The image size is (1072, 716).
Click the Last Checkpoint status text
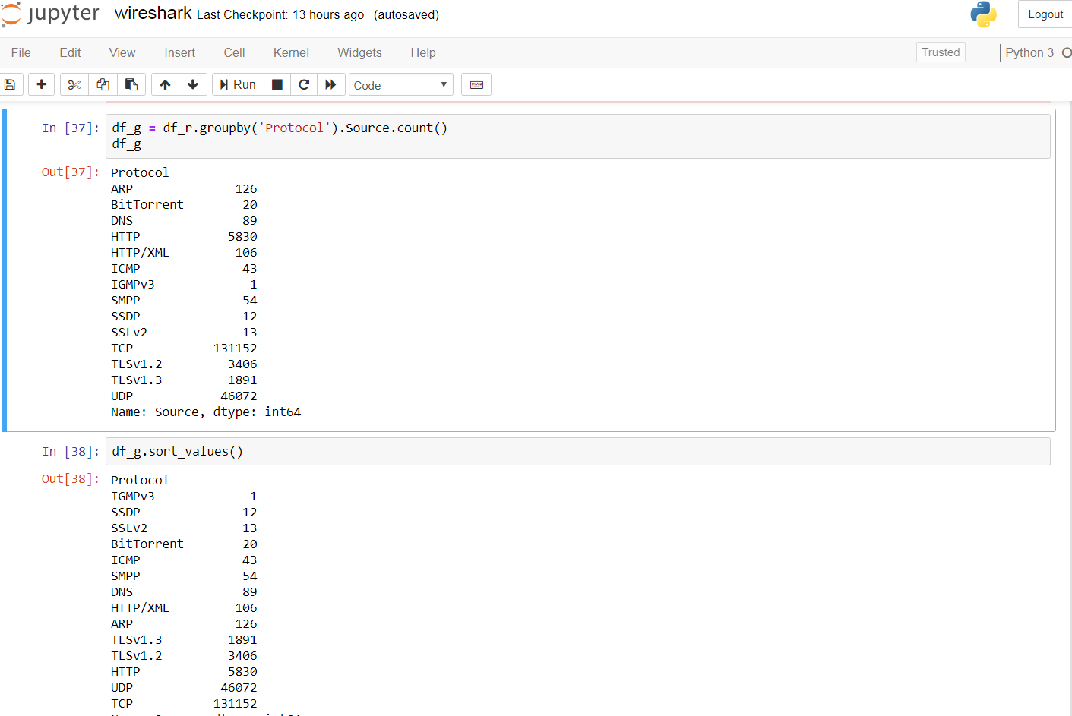(x=280, y=15)
